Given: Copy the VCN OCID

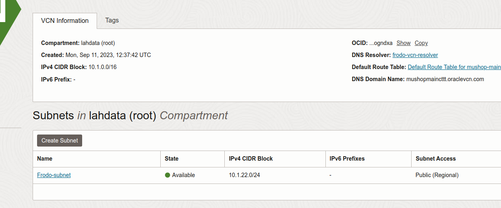Looking at the screenshot, I should pos(421,43).
